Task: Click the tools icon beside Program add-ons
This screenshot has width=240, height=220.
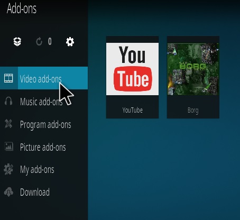Action: pos(8,124)
